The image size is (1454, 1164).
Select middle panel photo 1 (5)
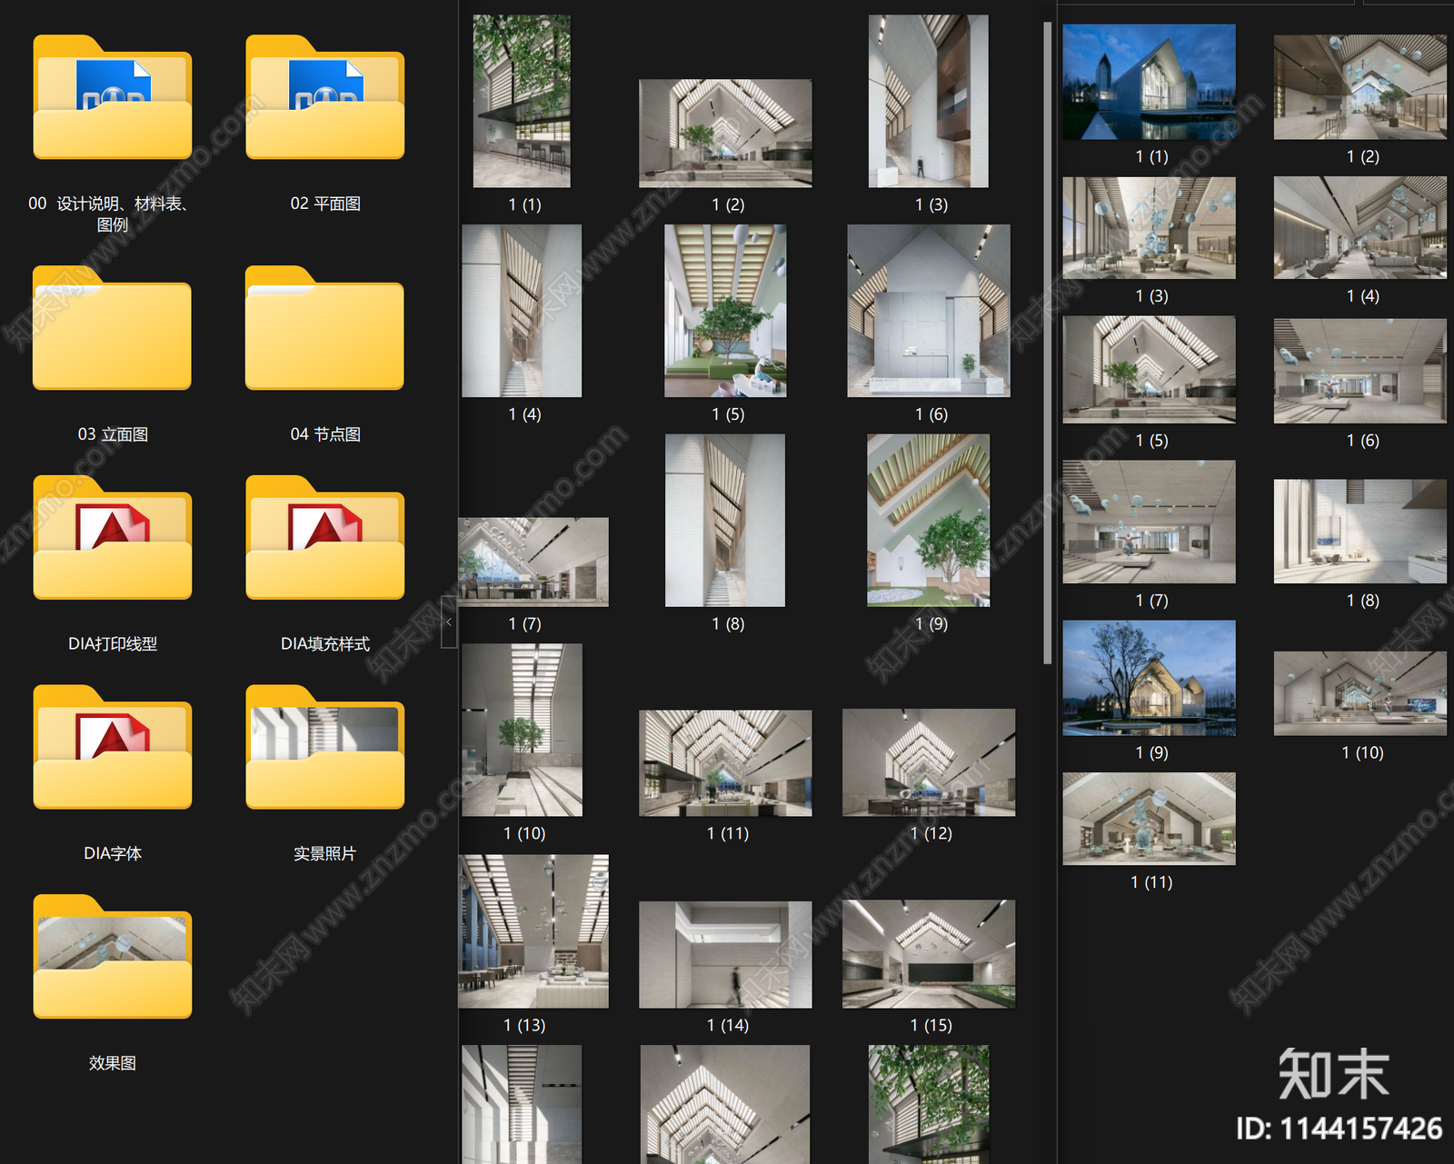click(725, 311)
